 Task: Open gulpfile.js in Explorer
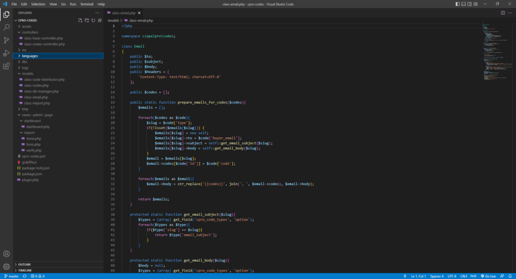click(x=29, y=162)
